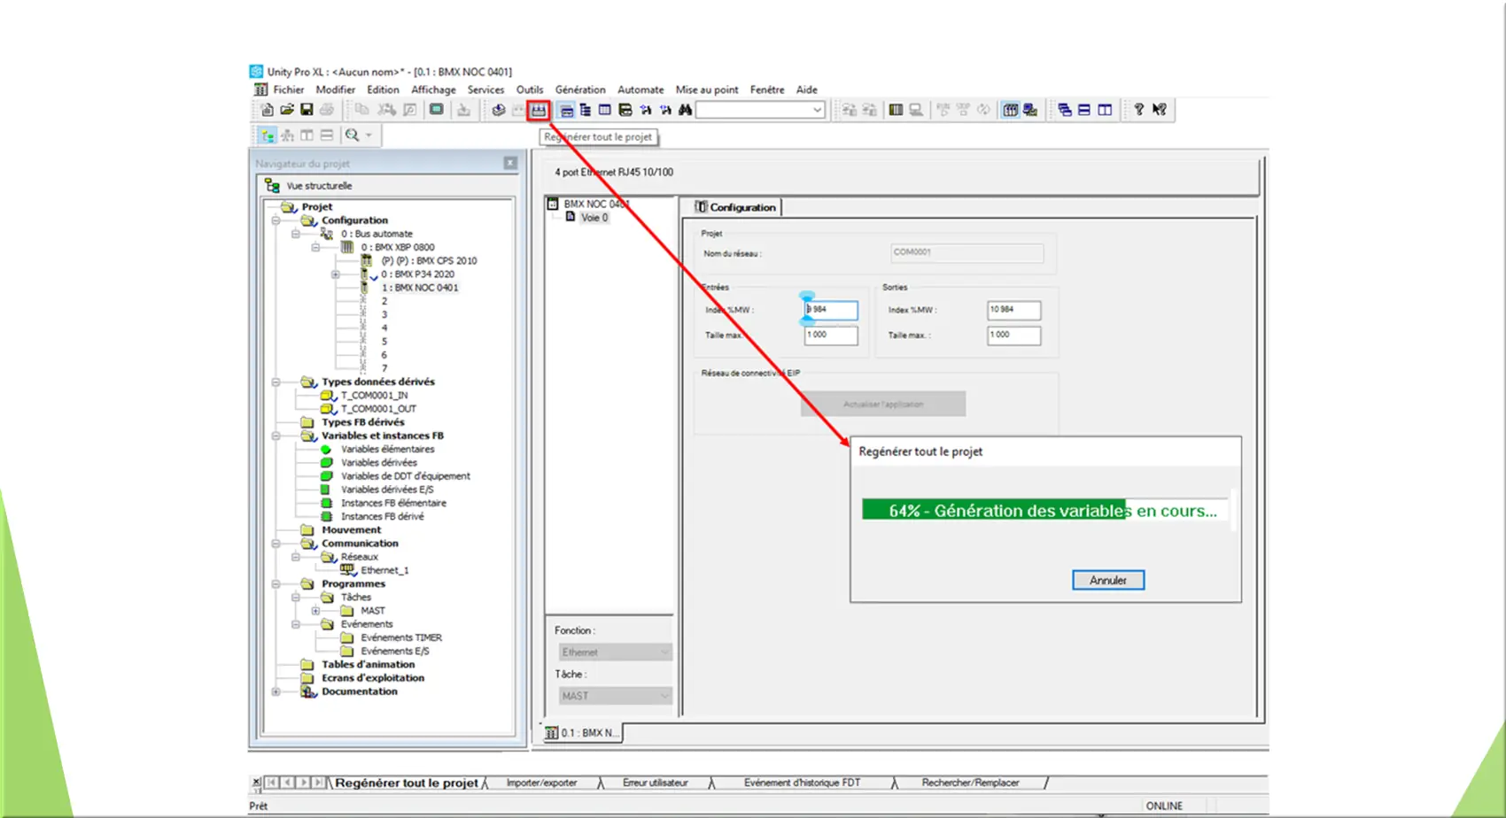The image size is (1506, 818).
Task: Select T_COM0001_IN derived data type
Action: tap(374, 396)
